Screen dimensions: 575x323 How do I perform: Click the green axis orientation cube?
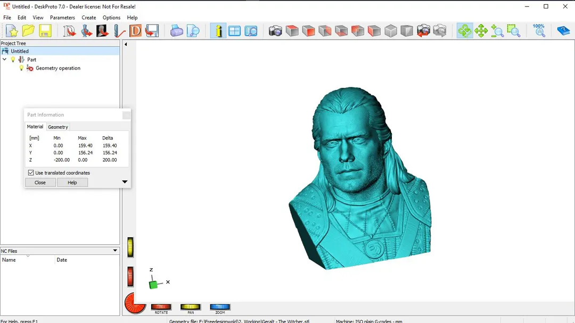coord(153,284)
